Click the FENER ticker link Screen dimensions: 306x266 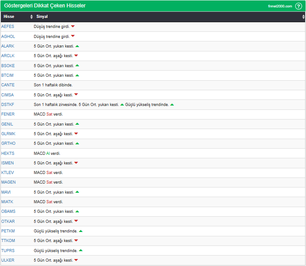click(8, 114)
